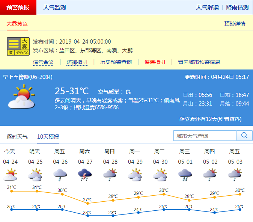The width and height of the screenshot is (253, 222).
Task: Click the 05-01 rain forecast icon
Action: pyautogui.click(x=185, y=175)
